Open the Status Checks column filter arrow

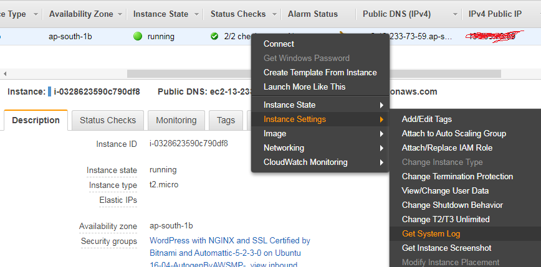(x=274, y=14)
